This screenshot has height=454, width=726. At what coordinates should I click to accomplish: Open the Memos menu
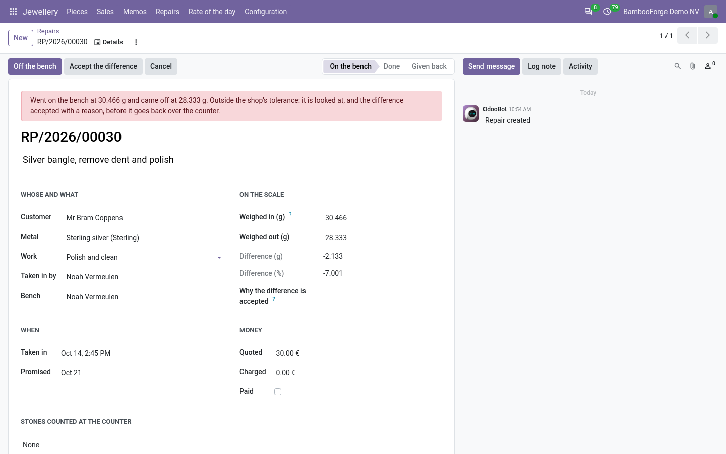coord(135,12)
